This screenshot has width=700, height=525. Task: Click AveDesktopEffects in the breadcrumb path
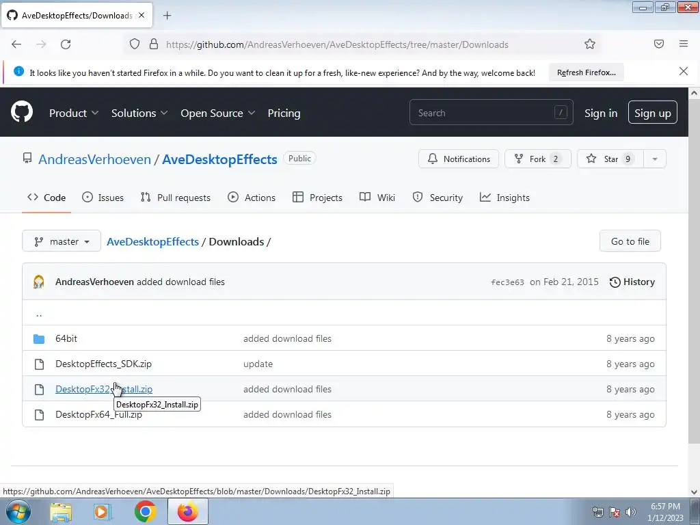152,241
